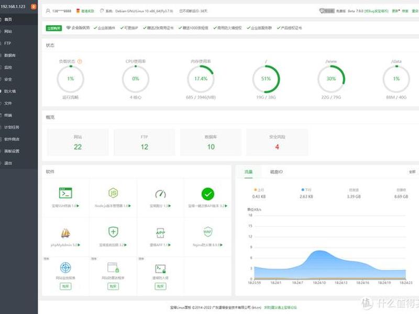The width and height of the screenshot is (419, 314).
Task: Open the Nginx防火墙 WAF shield icon
Action: [x=207, y=231]
